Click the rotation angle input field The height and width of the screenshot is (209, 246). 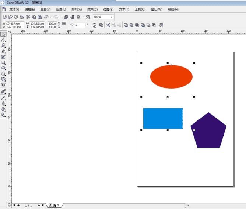(80, 25)
